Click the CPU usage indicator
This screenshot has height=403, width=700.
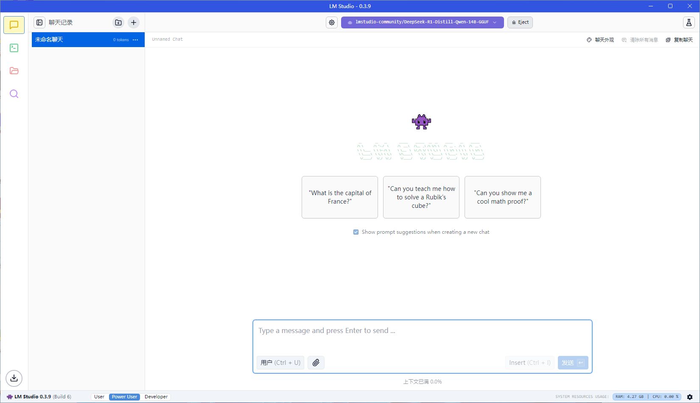[665, 397]
